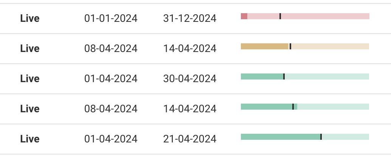Viewport: 391px width, 159px height.
Task: Click the start date 01-01-2024
Action: [x=111, y=18]
